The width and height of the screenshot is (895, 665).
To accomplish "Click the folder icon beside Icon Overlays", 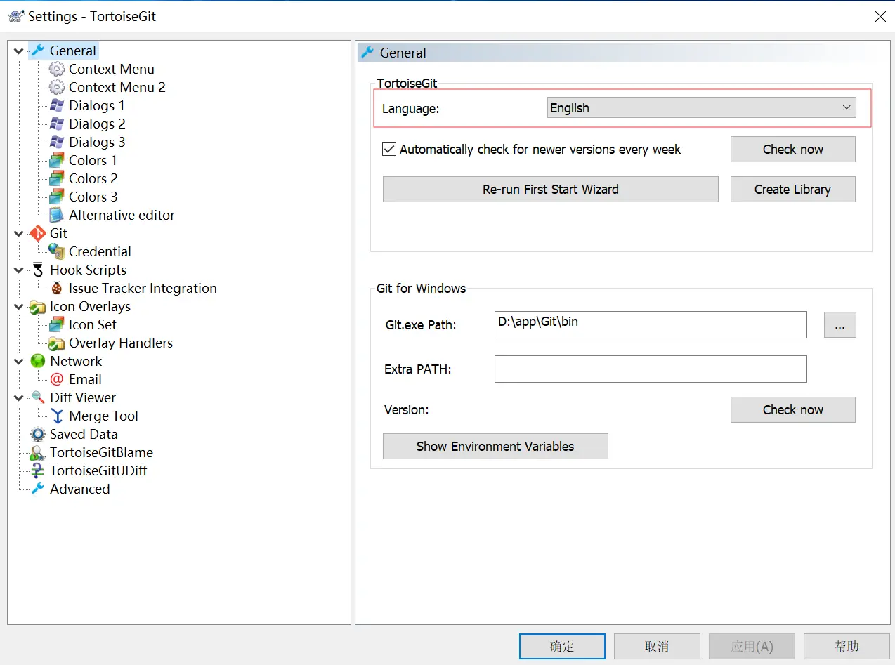I will pos(37,306).
